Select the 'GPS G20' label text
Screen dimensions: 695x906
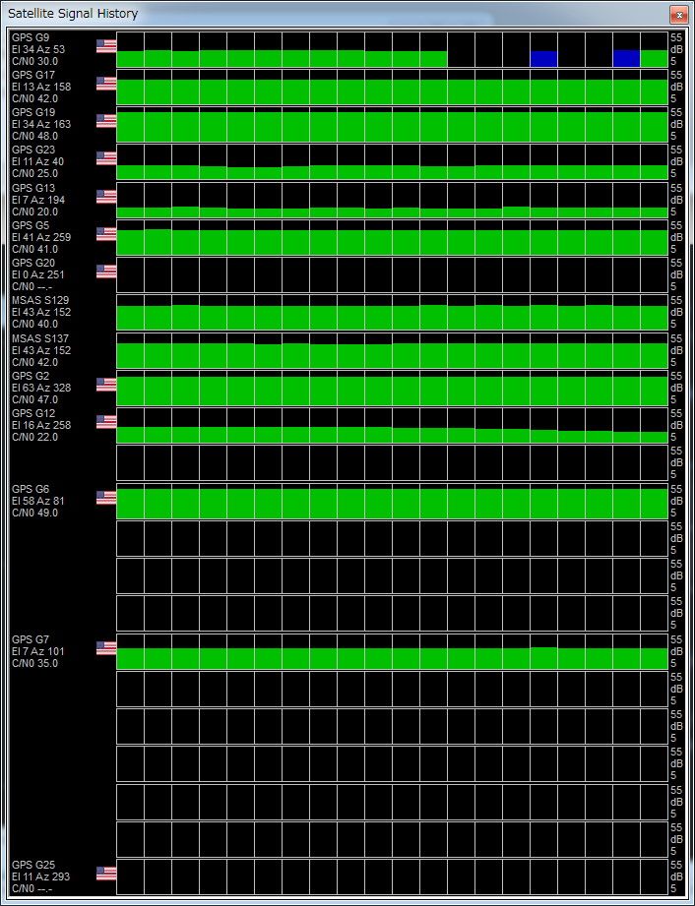[33, 263]
